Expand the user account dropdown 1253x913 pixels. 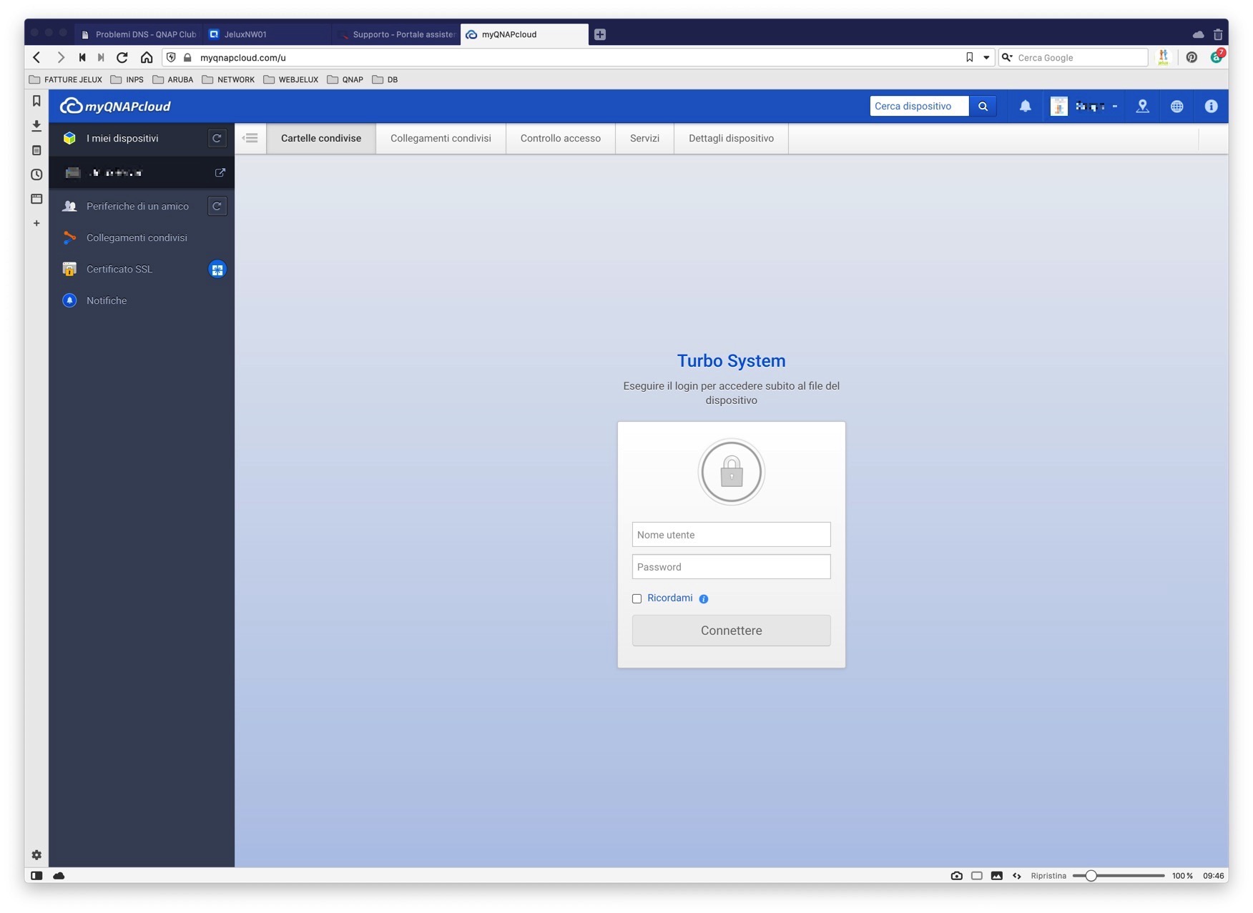(1114, 107)
